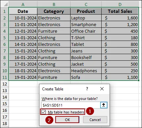Click the T-Shirt product cell
The image size is (142, 128).
pyautogui.click(x=86, y=38)
